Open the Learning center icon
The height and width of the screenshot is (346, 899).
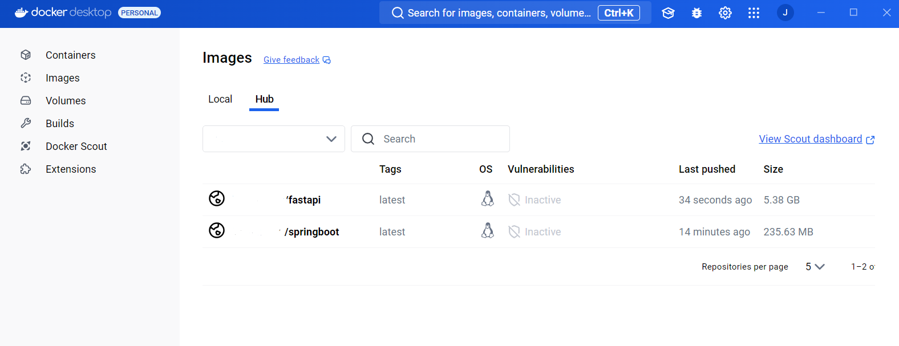pyautogui.click(x=668, y=13)
